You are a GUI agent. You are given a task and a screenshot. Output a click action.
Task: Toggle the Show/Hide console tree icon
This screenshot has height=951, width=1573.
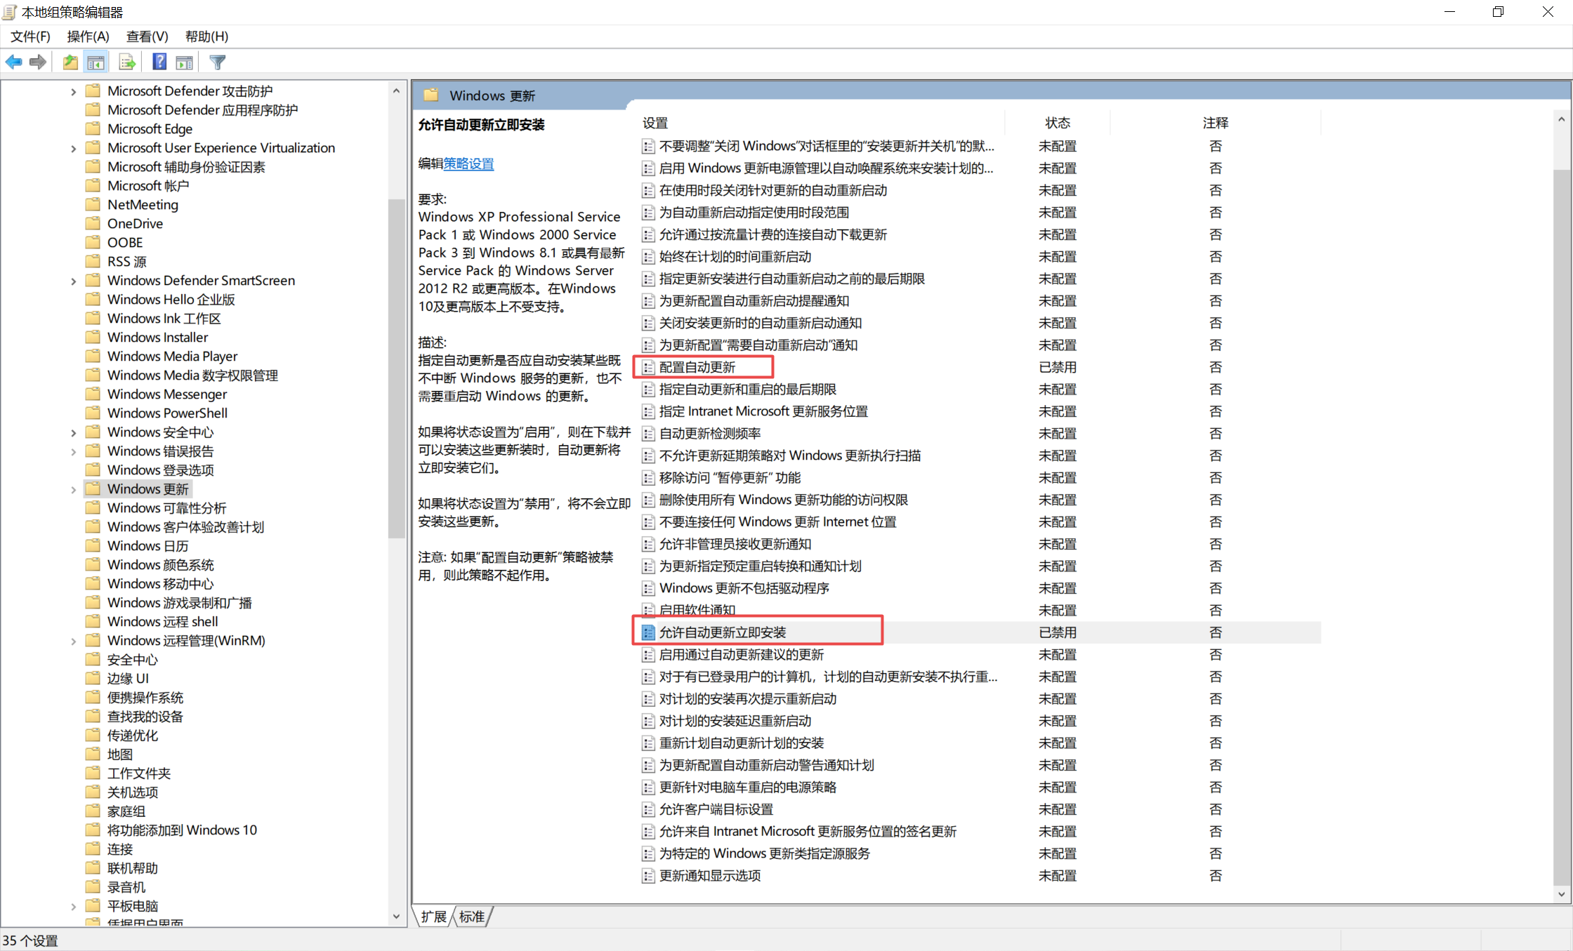point(96,62)
